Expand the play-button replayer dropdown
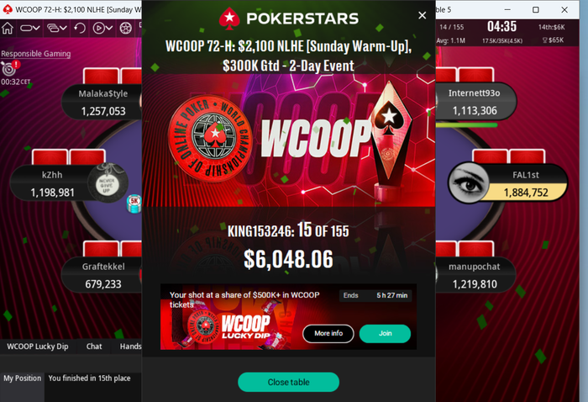 point(102,28)
